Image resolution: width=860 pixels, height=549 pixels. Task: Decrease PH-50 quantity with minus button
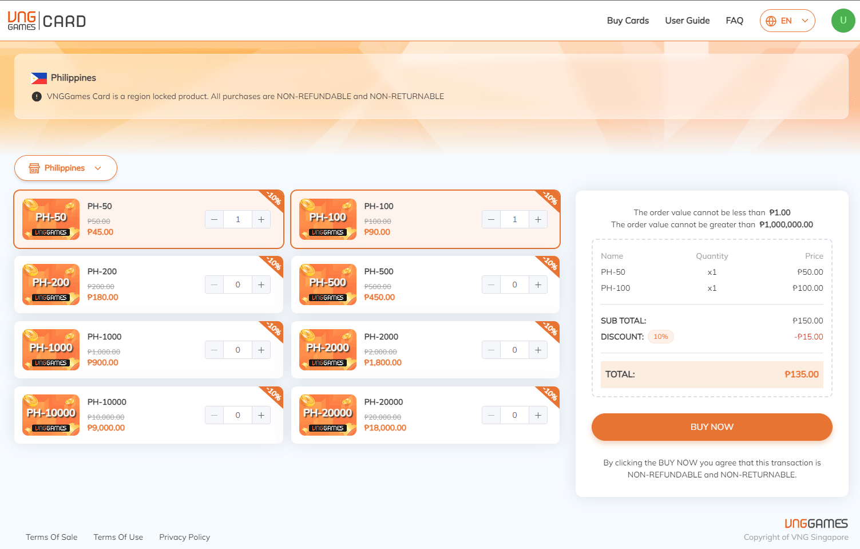pos(214,219)
